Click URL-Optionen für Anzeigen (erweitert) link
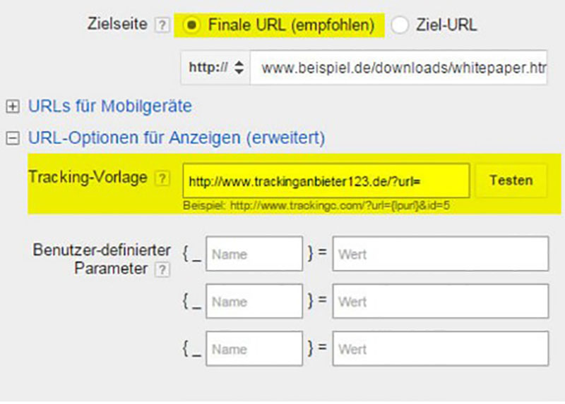565x404 pixels. [177, 138]
